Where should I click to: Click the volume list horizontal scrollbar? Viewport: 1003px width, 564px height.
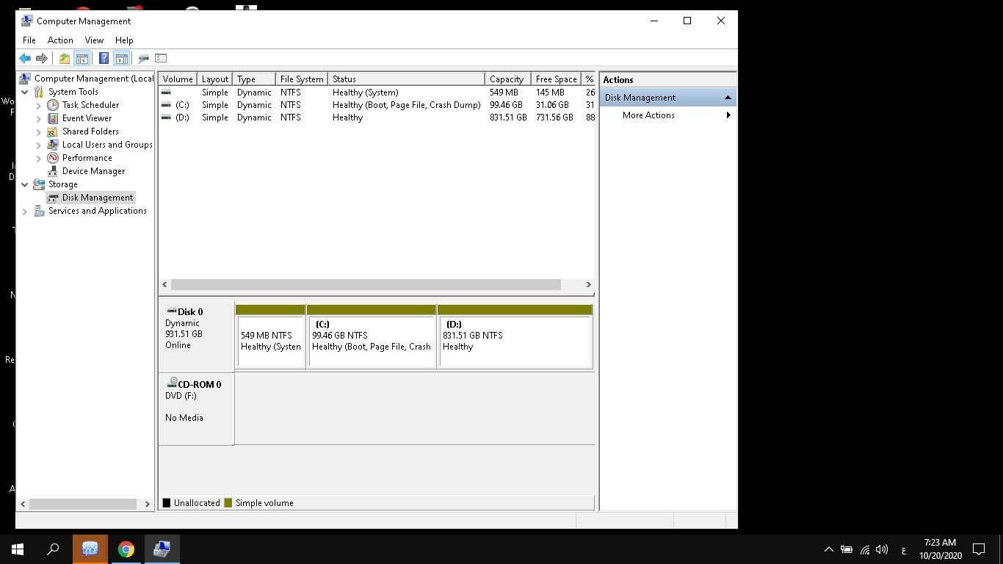point(366,284)
